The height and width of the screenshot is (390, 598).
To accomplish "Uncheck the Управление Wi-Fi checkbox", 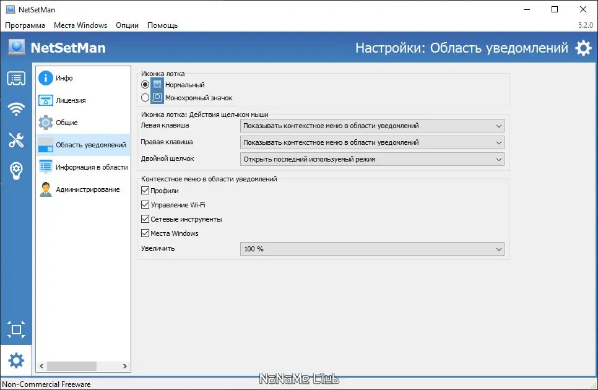I will (145, 205).
